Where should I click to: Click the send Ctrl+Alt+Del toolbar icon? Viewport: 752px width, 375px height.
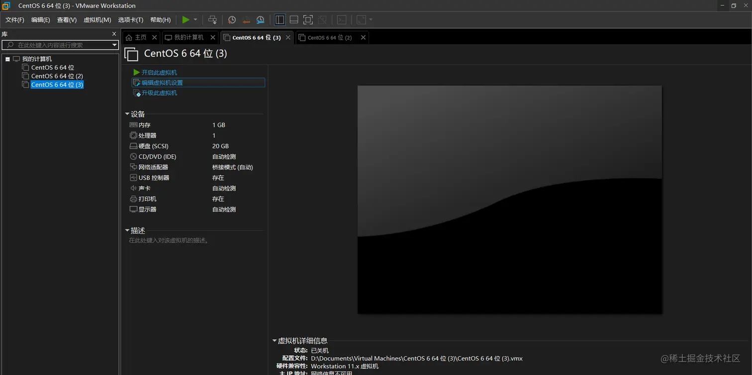coord(212,20)
